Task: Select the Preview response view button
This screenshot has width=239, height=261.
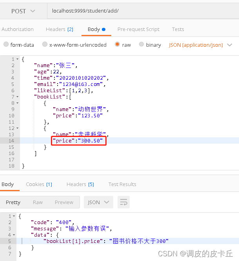Action: click(64, 202)
